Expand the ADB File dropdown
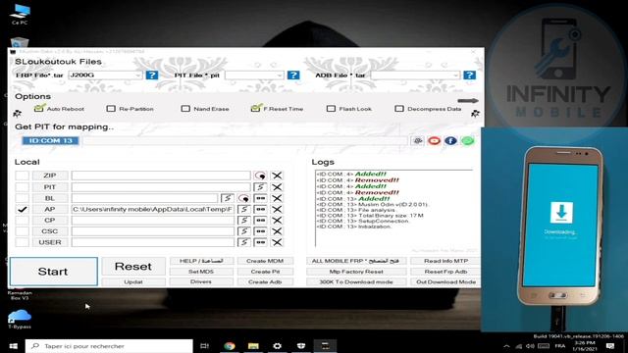 click(x=455, y=76)
